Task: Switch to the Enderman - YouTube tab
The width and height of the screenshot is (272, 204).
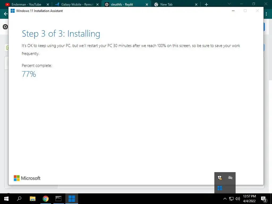Action: [x=26, y=5]
